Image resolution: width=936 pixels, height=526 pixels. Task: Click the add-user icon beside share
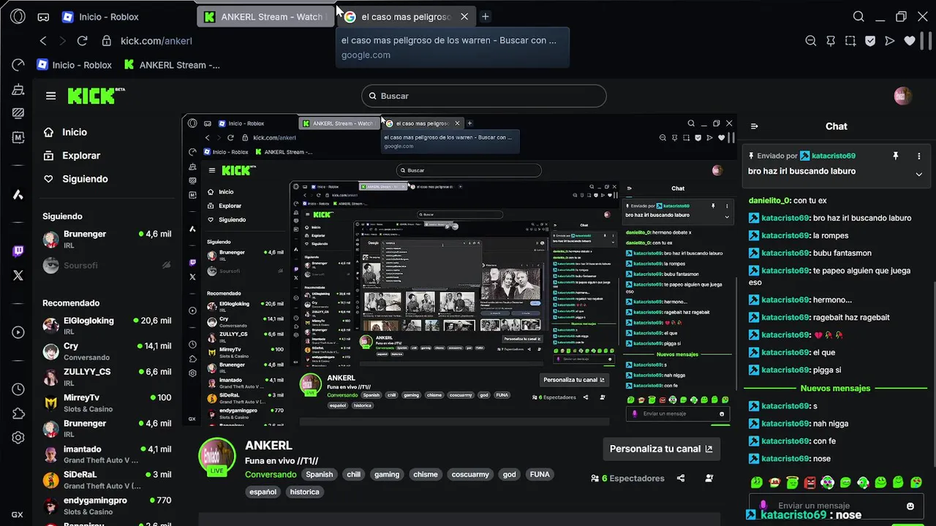(x=709, y=479)
